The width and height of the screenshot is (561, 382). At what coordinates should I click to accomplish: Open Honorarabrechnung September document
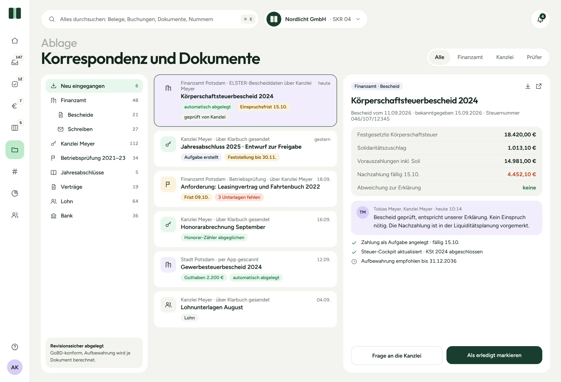[245, 229]
